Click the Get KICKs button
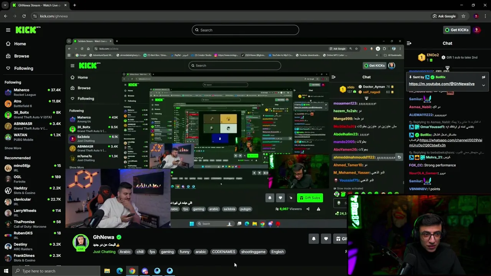This screenshot has width=491, height=276. click(456, 30)
